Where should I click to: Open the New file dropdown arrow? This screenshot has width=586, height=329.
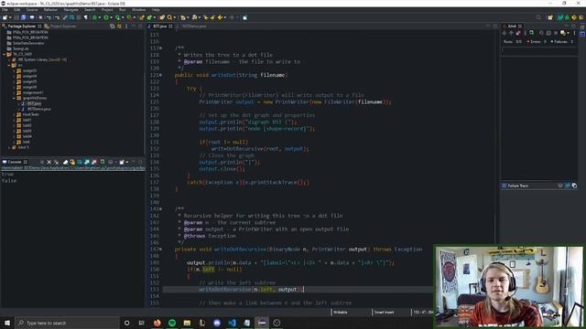(10, 17)
